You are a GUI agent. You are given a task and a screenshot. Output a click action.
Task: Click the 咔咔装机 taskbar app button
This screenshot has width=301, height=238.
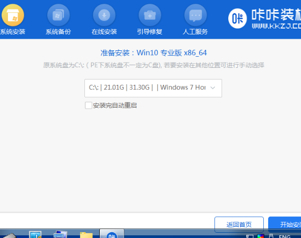click(112, 234)
